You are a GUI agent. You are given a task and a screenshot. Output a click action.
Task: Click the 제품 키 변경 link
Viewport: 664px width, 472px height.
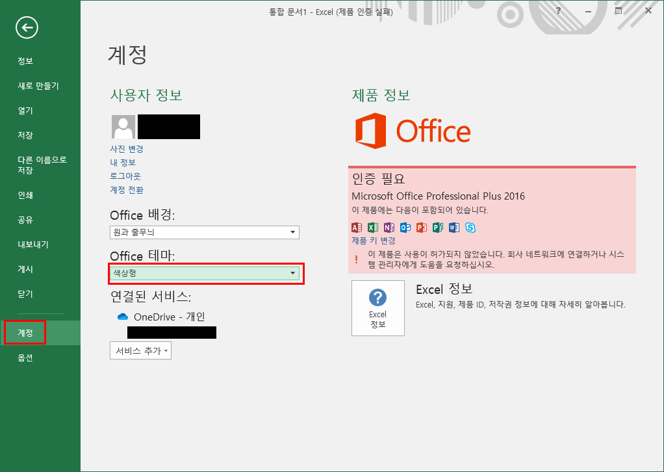(x=374, y=241)
